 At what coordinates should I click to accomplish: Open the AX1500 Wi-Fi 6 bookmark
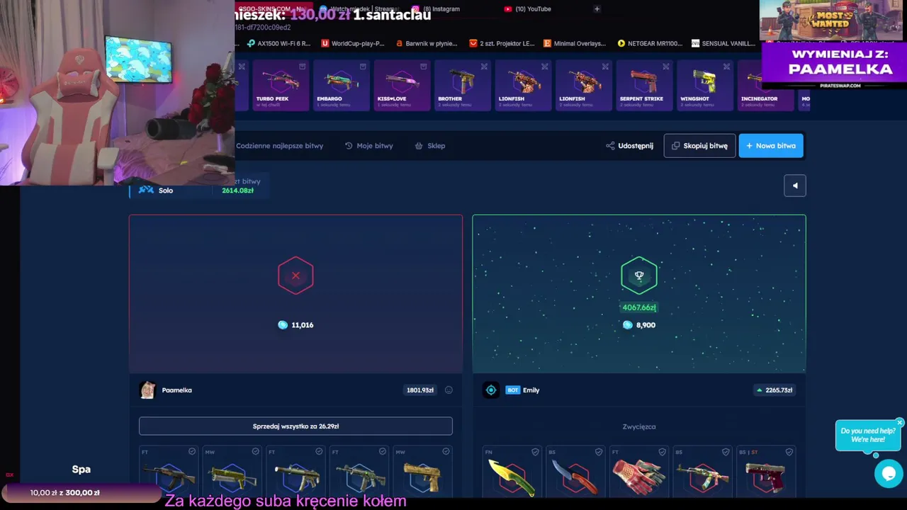pos(278,43)
